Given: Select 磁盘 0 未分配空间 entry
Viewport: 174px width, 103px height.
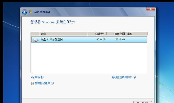Looking at the screenshot, I should [89, 39].
